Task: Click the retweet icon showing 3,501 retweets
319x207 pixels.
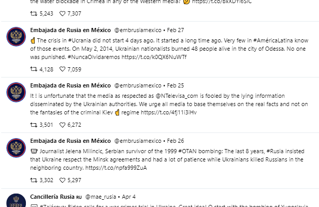Action: [34, 125]
